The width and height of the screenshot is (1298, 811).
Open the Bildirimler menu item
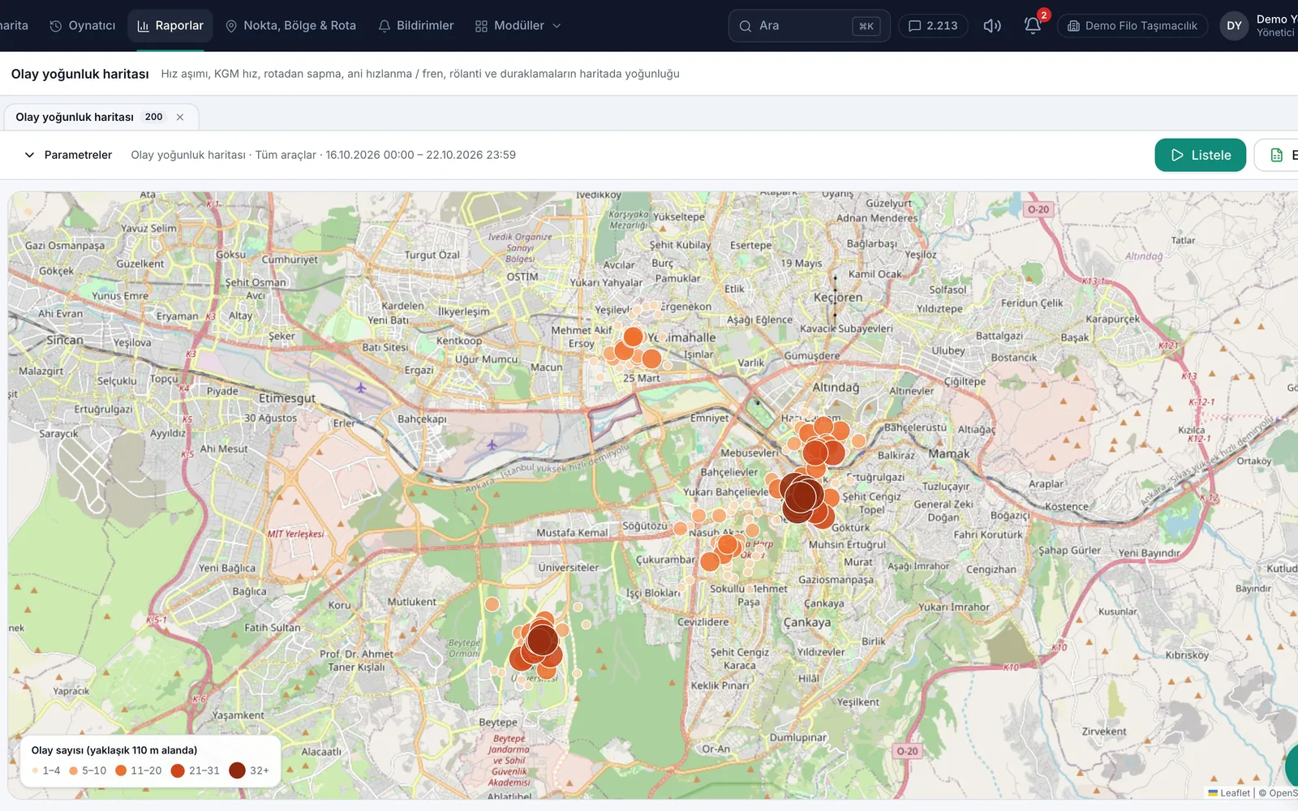416,26
